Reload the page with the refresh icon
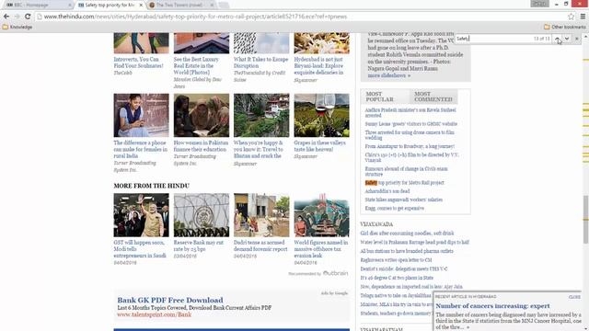The height and width of the screenshot is (331, 589). pyautogui.click(x=28, y=17)
